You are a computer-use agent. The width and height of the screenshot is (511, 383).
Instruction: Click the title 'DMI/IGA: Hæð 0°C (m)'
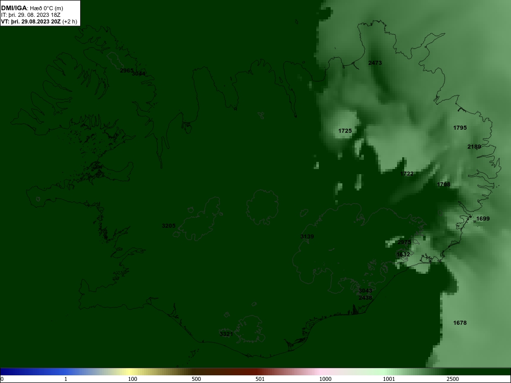coord(32,8)
